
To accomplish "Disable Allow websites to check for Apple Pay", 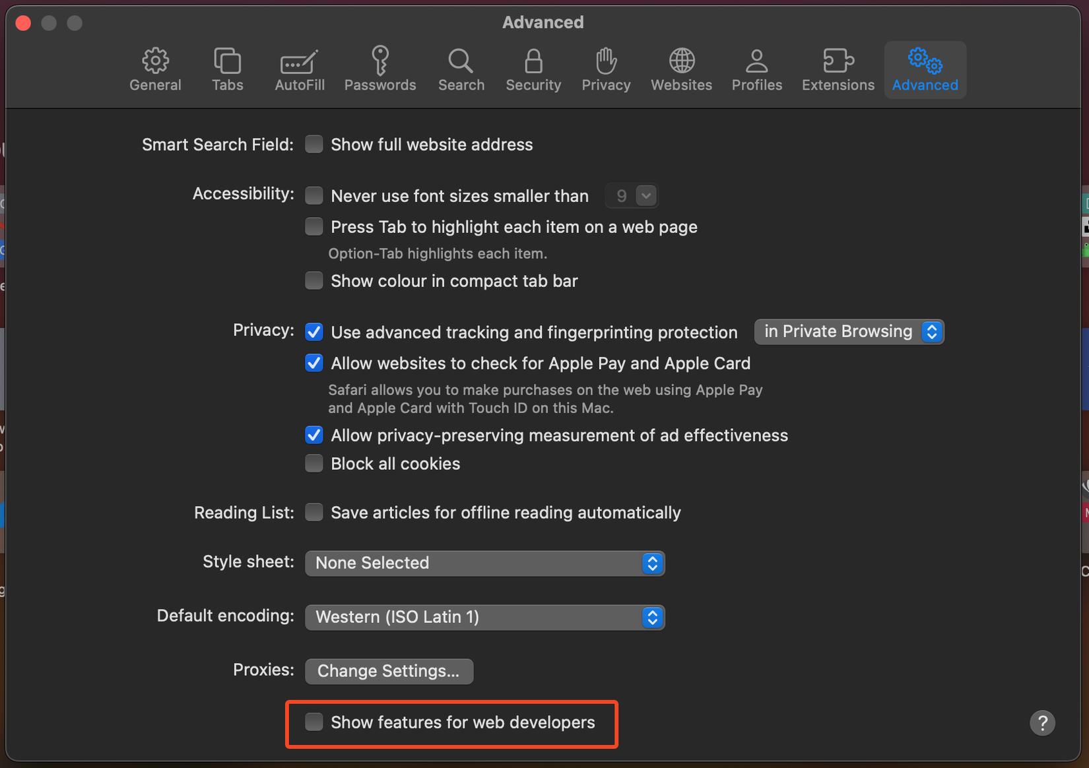I will click(x=314, y=363).
